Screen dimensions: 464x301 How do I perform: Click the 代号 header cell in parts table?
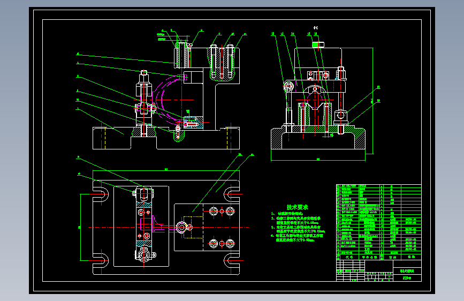pyautogui.click(x=349, y=257)
